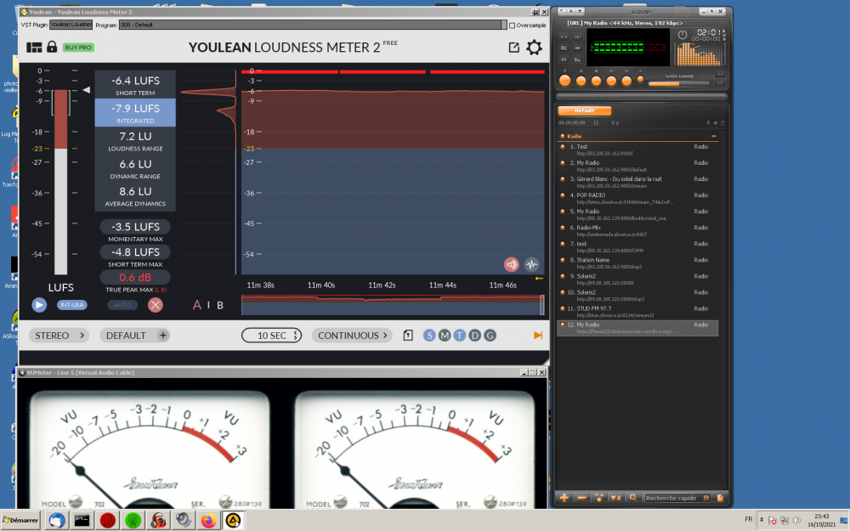Viewport: 850px width, 531px height.
Task: Change the 10 SEC time window
Action: [272, 336]
